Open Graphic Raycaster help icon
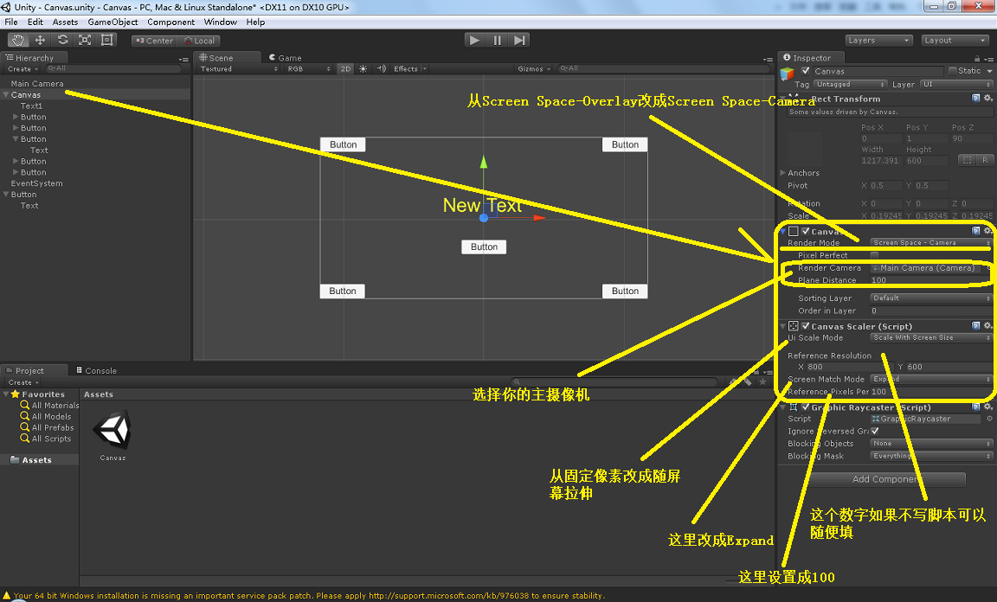This screenshot has height=602, width=997. coord(976,407)
